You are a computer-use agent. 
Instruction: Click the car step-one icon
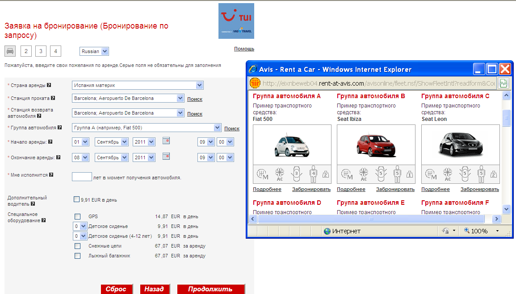[x=10, y=51]
